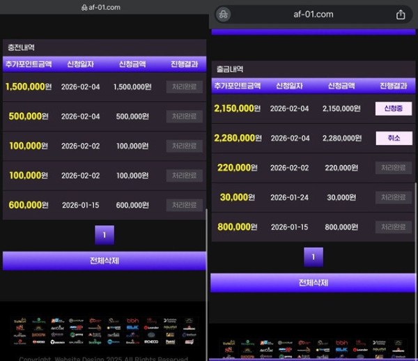Click the ELK provider logo in left footer
This screenshot has height=361, width=418.
[132, 328]
